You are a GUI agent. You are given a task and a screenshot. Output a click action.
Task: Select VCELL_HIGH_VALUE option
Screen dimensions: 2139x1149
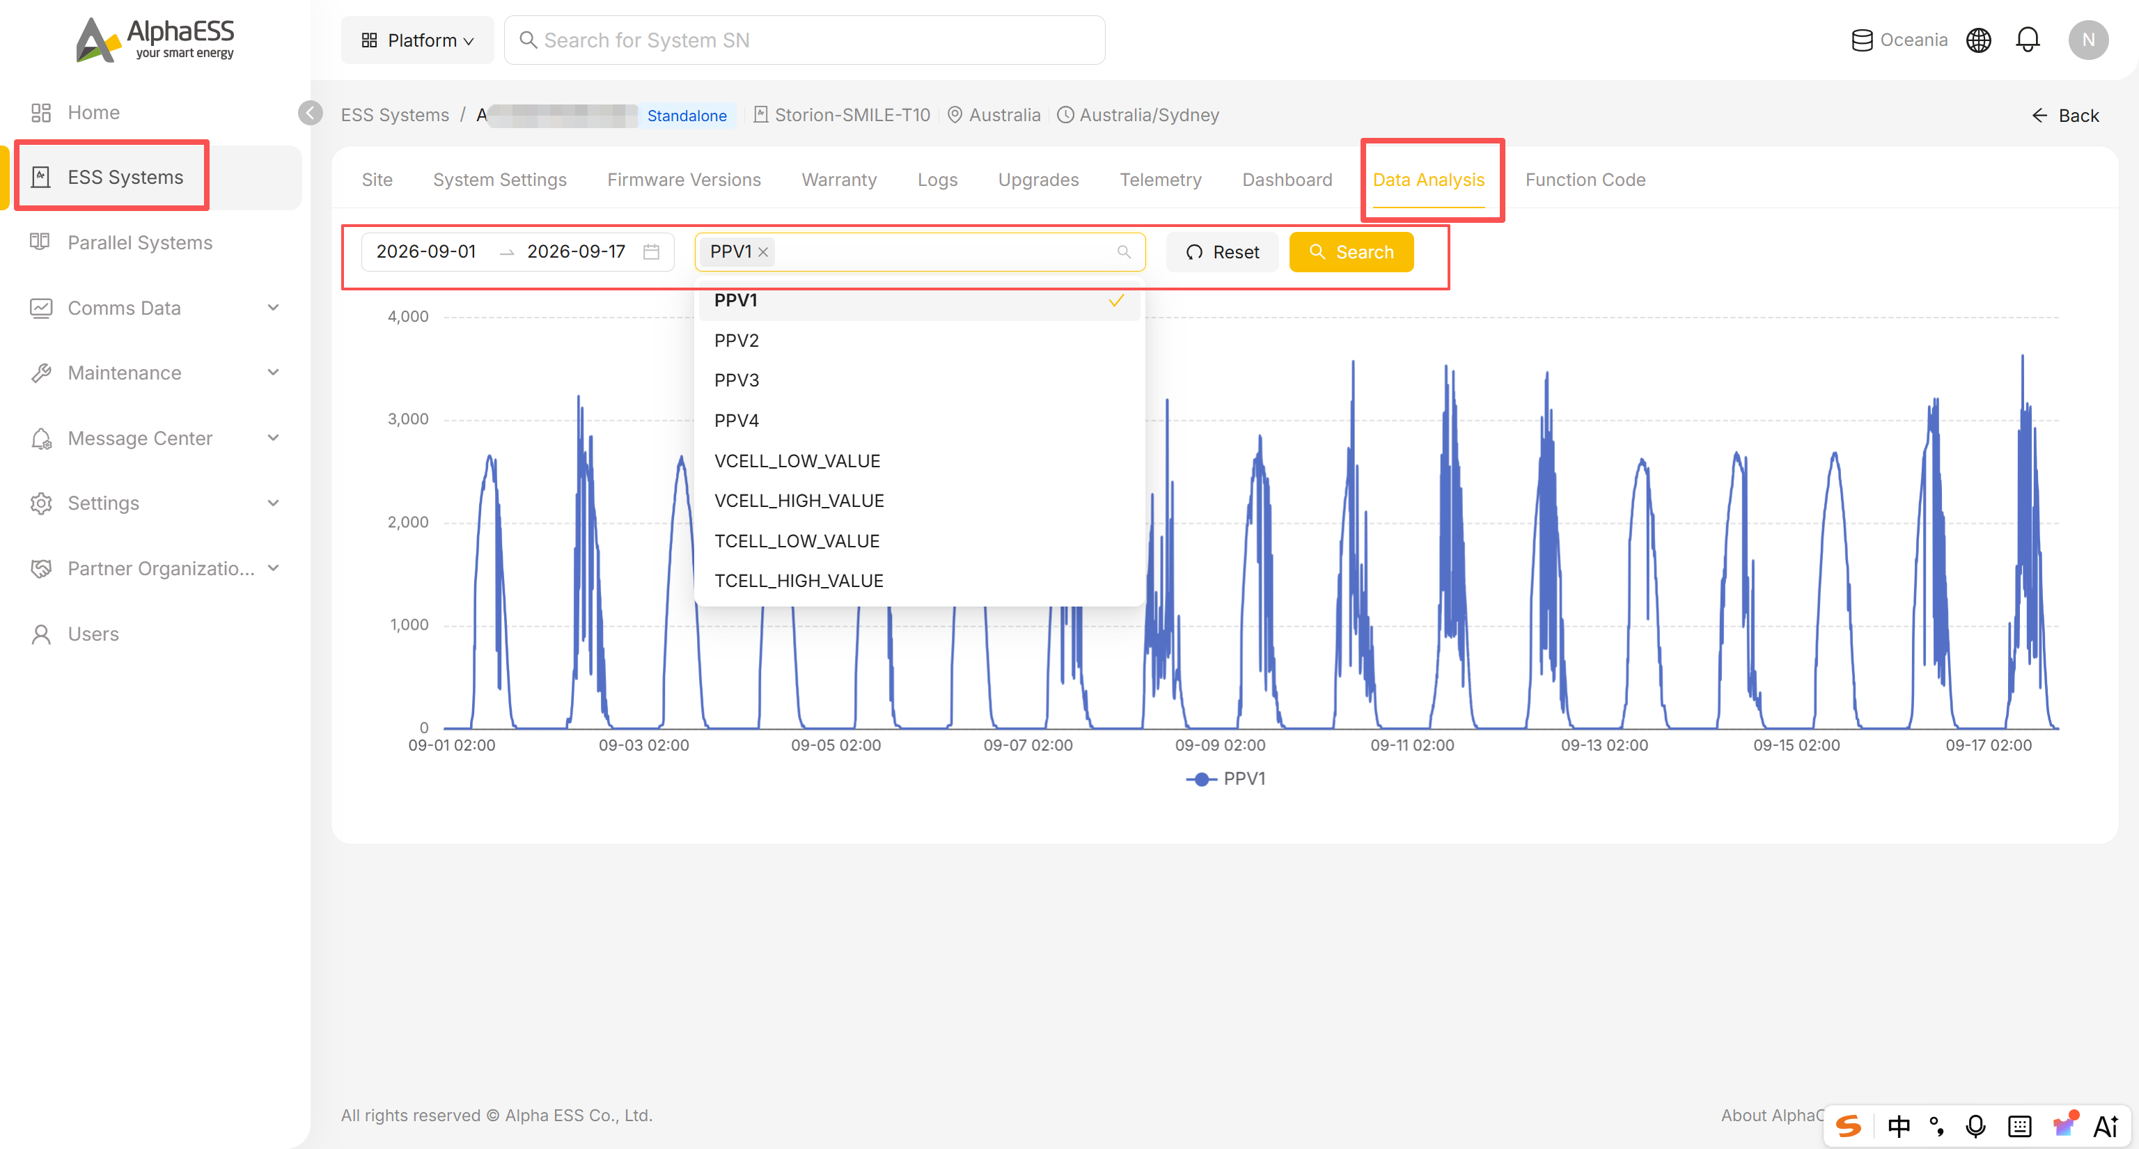coord(919,501)
